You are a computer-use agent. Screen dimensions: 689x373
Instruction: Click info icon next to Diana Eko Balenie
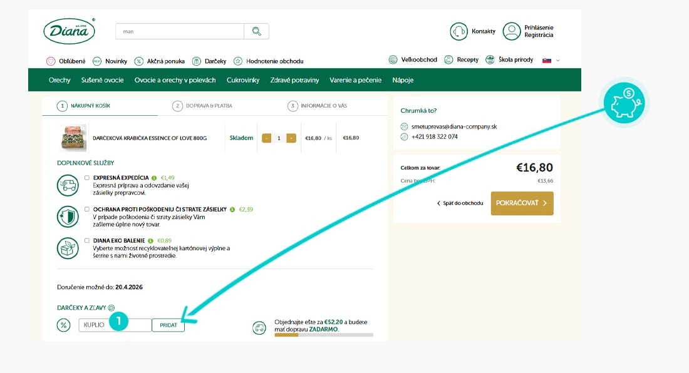(150, 240)
